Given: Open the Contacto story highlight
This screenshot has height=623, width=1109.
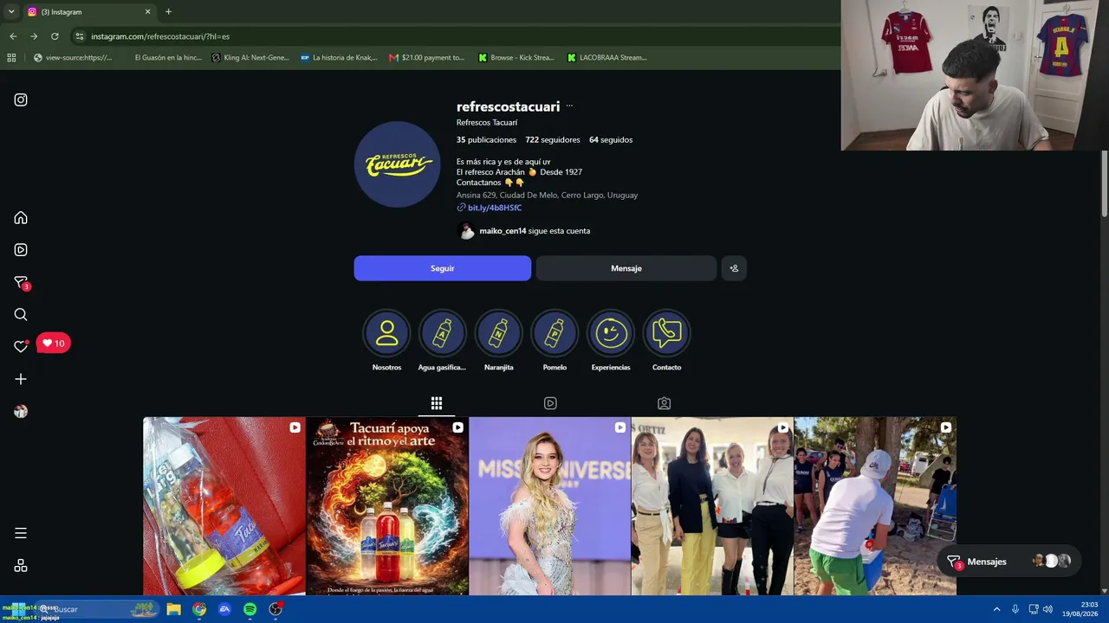Looking at the screenshot, I should pyautogui.click(x=666, y=341).
